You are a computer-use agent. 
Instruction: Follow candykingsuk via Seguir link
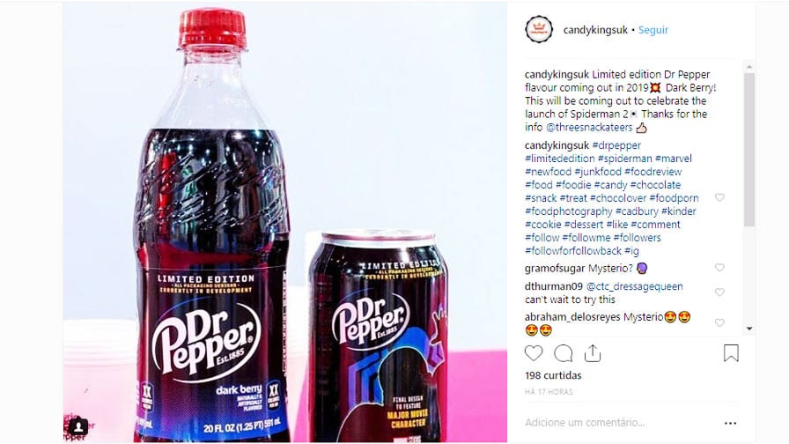click(x=653, y=30)
